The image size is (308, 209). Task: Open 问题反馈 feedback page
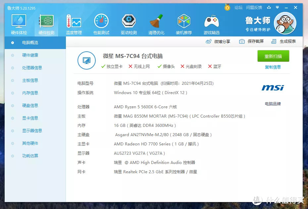click(254, 7)
